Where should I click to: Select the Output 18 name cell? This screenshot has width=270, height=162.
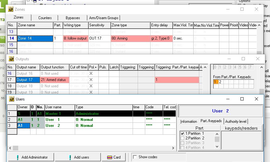(28, 86)
